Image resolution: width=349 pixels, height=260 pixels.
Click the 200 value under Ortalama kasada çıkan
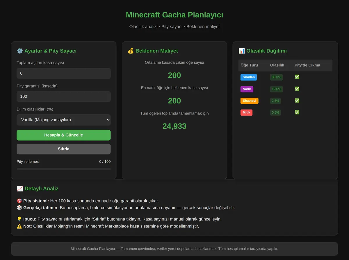click(x=174, y=75)
